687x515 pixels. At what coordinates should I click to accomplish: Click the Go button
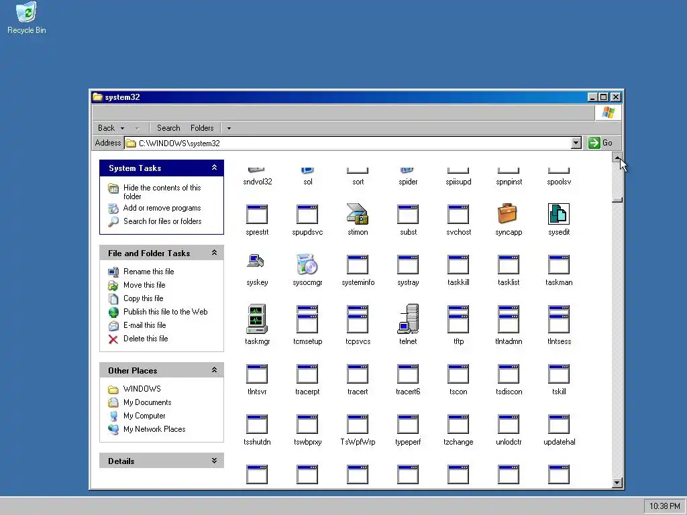600,143
